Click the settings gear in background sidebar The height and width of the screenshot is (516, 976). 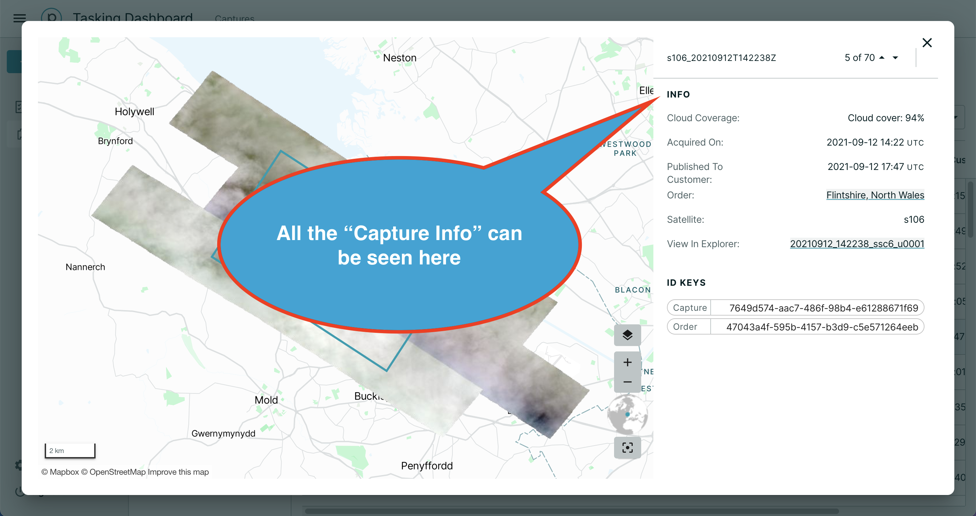pyautogui.click(x=18, y=465)
